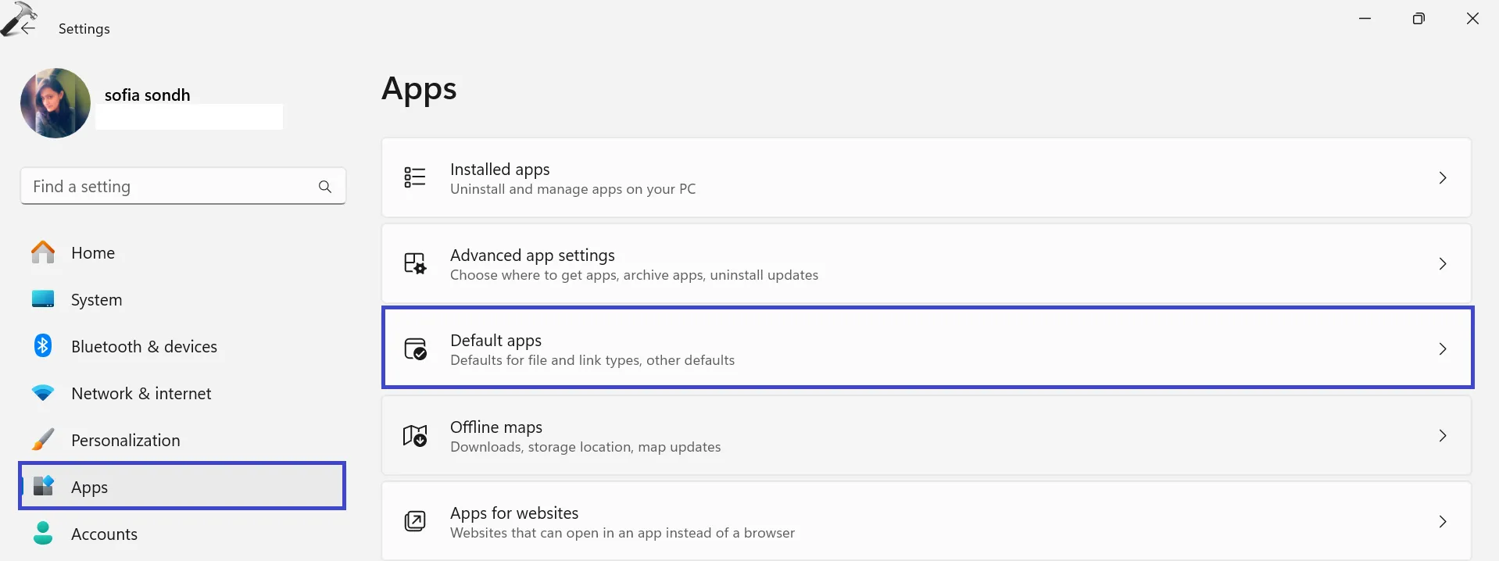1499x561 pixels.
Task: Click the search magnifier icon
Action: click(325, 187)
